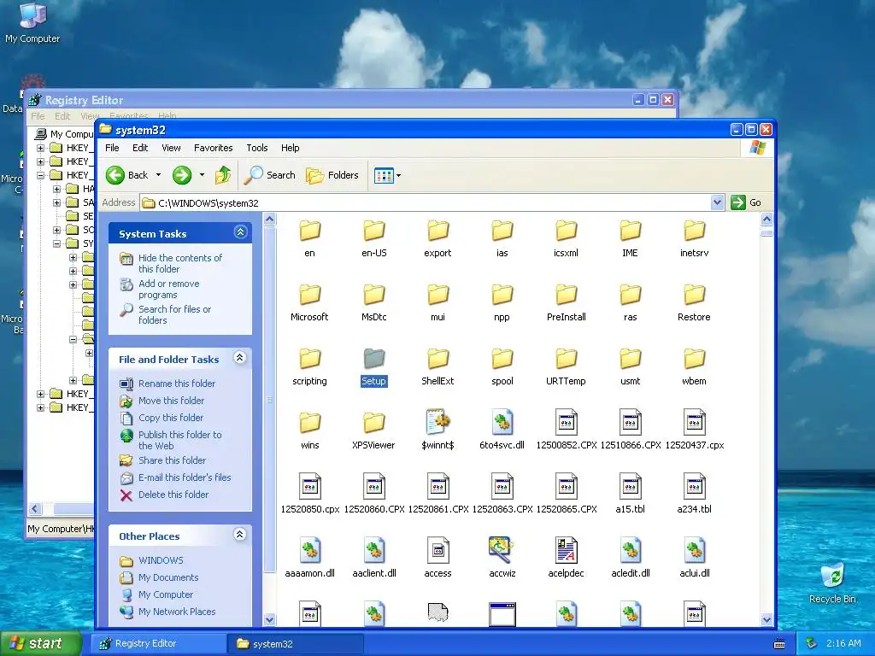Click Publish this folder to the Web
The image size is (875, 656).
click(x=179, y=440)
